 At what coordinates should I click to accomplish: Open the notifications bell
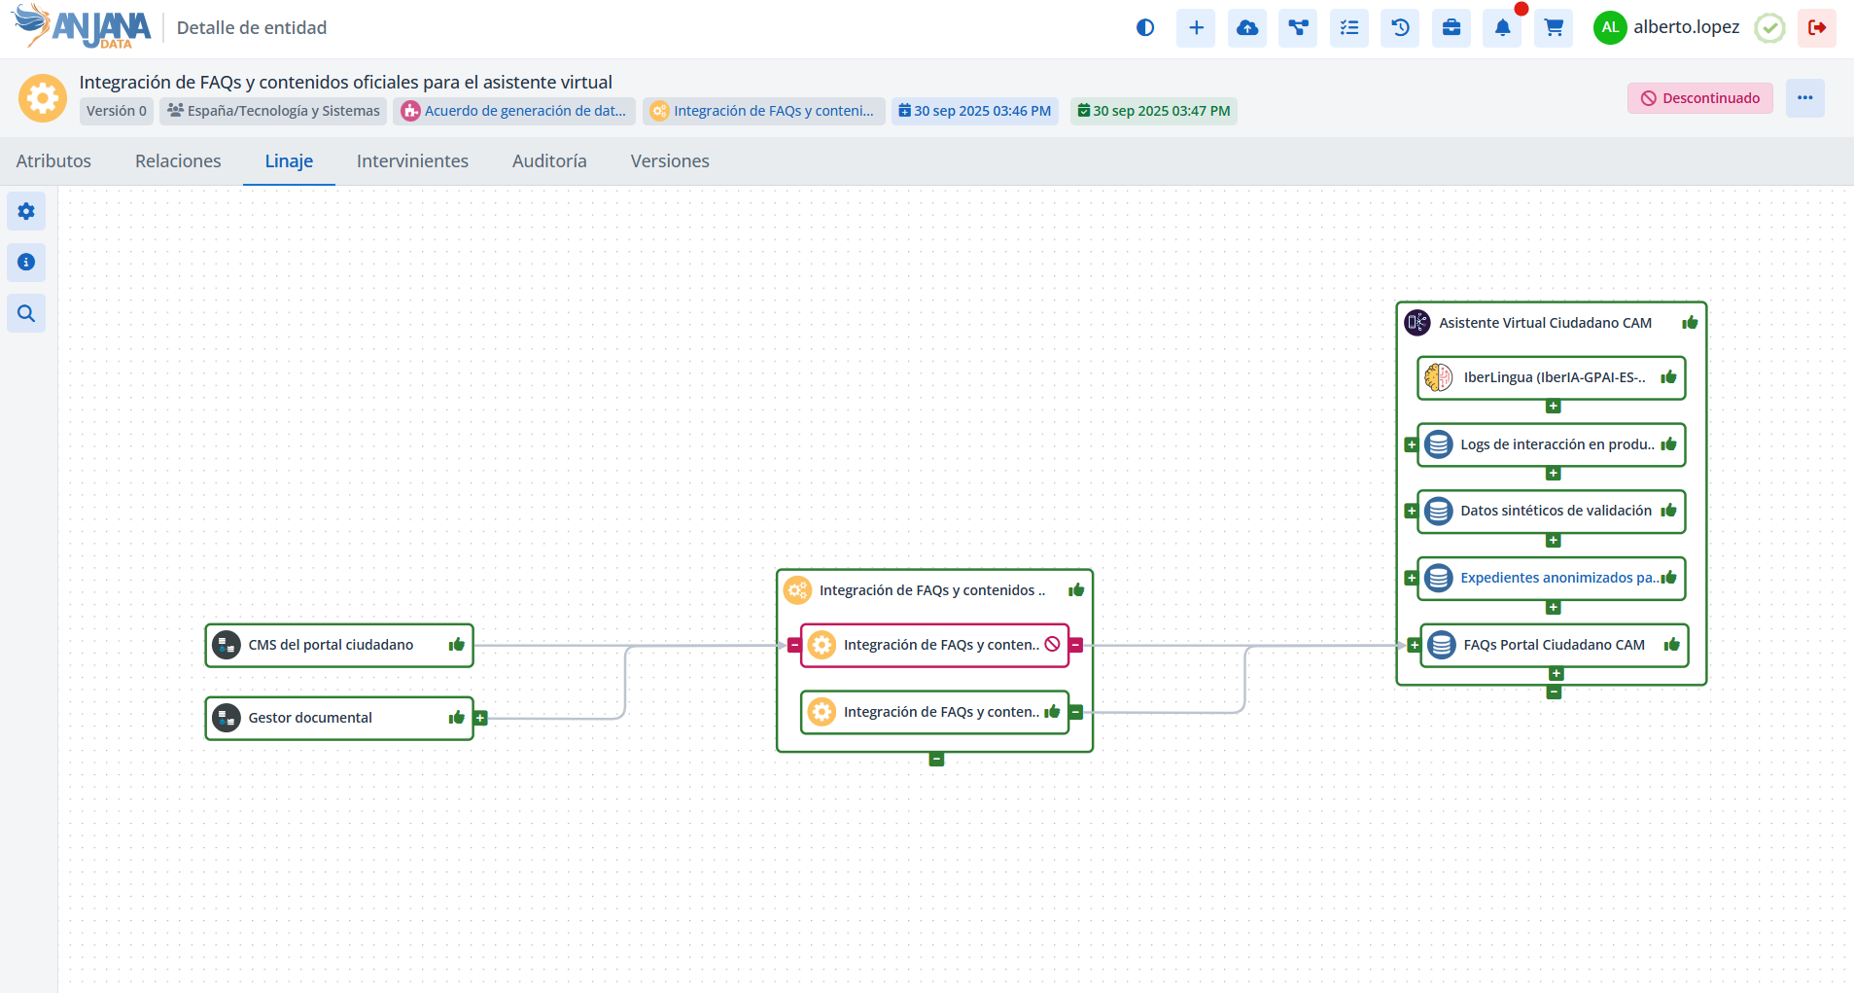[1502, 28]
